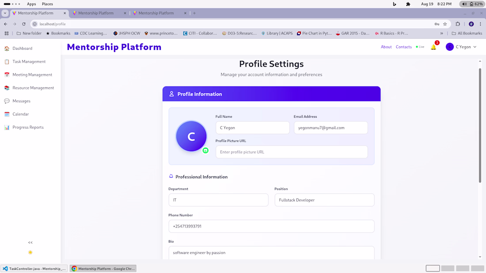Toggle the light/dark theme sun button
Screen dimensions: 486x273
[30, 253]
